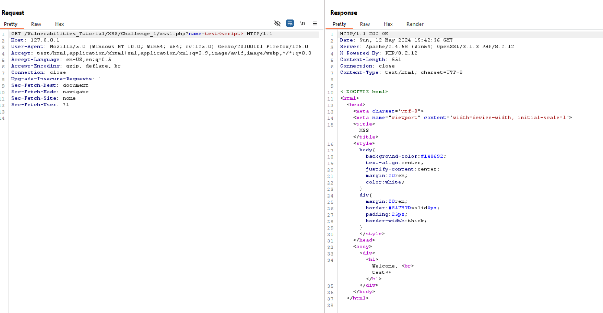This screenshot has width=603, height=313.
Task: Click the <!DOCTYPE html> line
Action: pyautogui.click(x=364, y=92)
